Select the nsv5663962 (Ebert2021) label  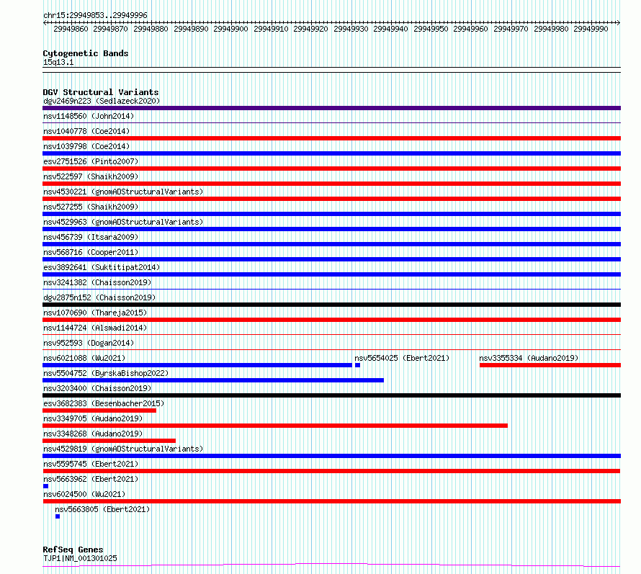point(91,479)
